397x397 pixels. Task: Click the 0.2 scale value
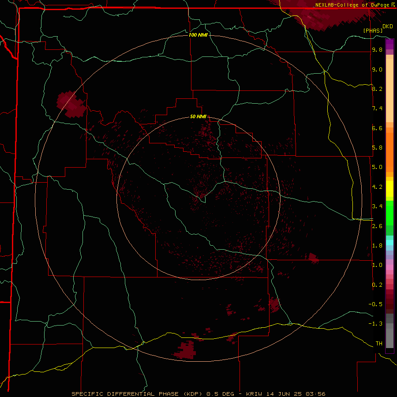377,285
